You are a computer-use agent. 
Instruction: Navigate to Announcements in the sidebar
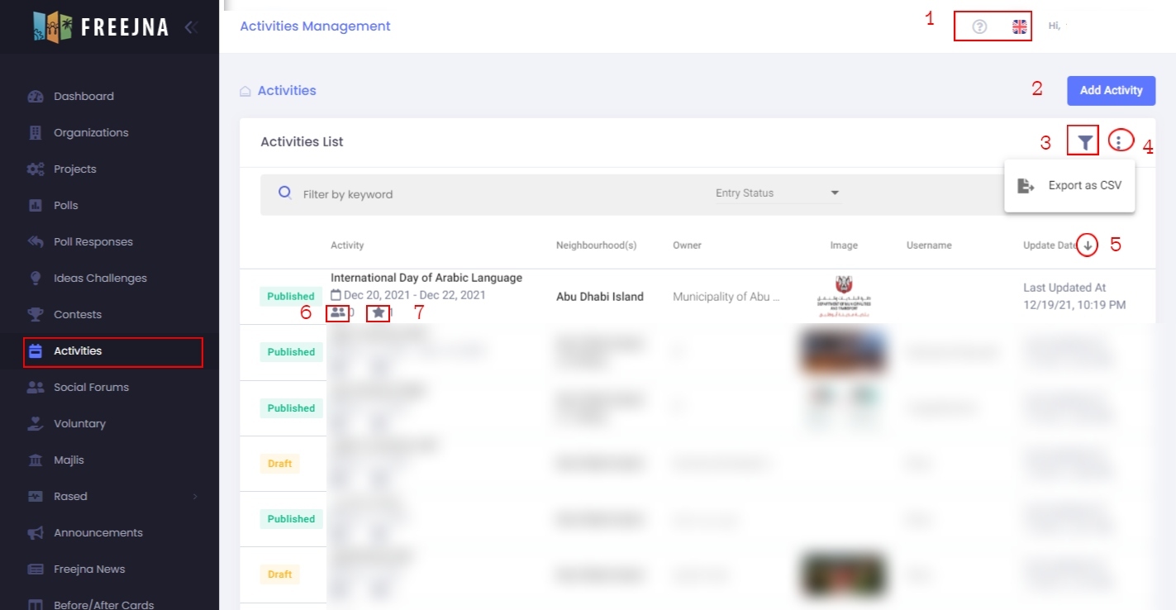tap(98, 533)
